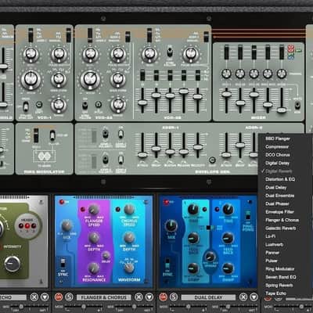Click the Waveform selector knob on the chorus
Image resolution: width=313 pixels, height=313 pixels.
click(x=129, y=268)
